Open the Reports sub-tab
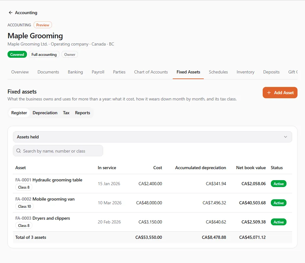This screenshot has width=305, height=263. [x=82, y=113]
